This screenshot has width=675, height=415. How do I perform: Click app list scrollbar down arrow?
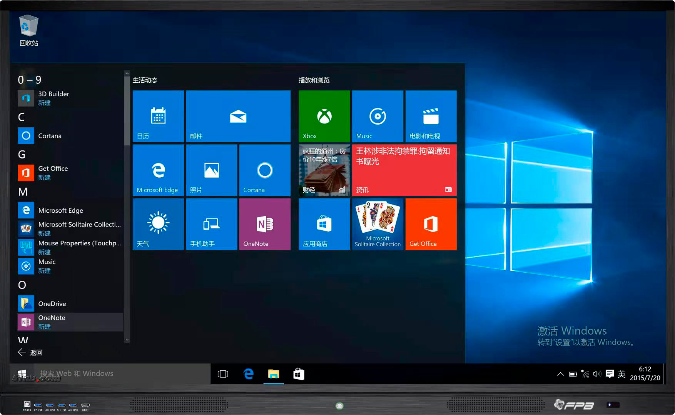[x=127, y=340]
